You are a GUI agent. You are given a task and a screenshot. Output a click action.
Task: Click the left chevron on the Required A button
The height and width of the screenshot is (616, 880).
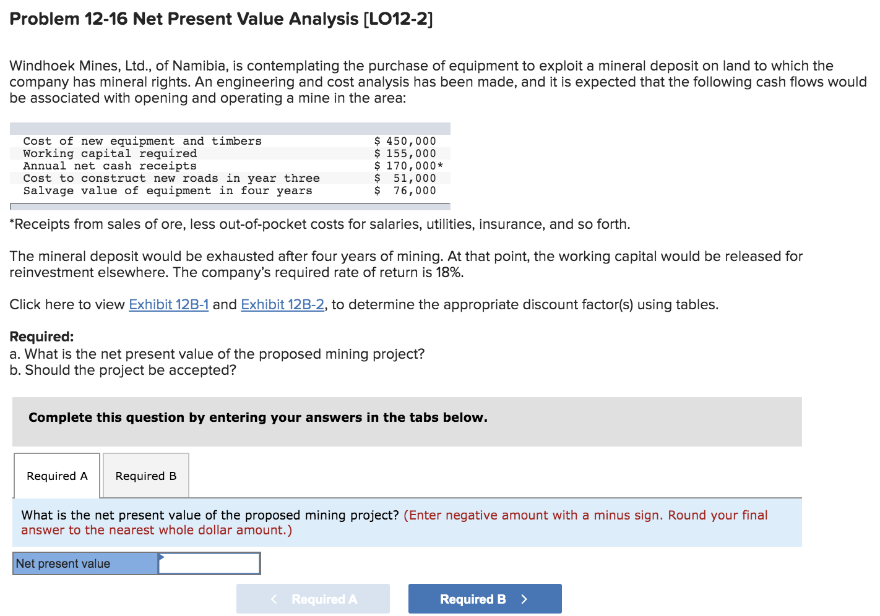274,598
